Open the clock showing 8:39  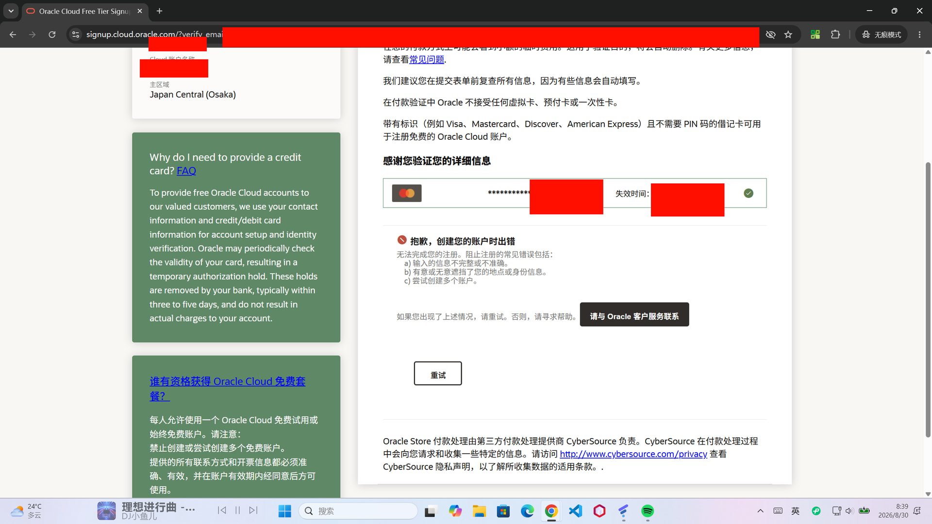point(893,511)
